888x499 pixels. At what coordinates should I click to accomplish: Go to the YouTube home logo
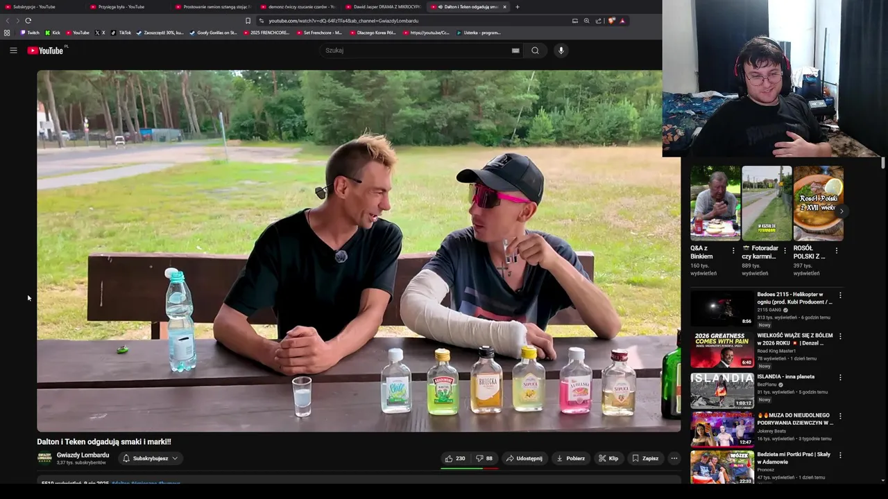45,51
